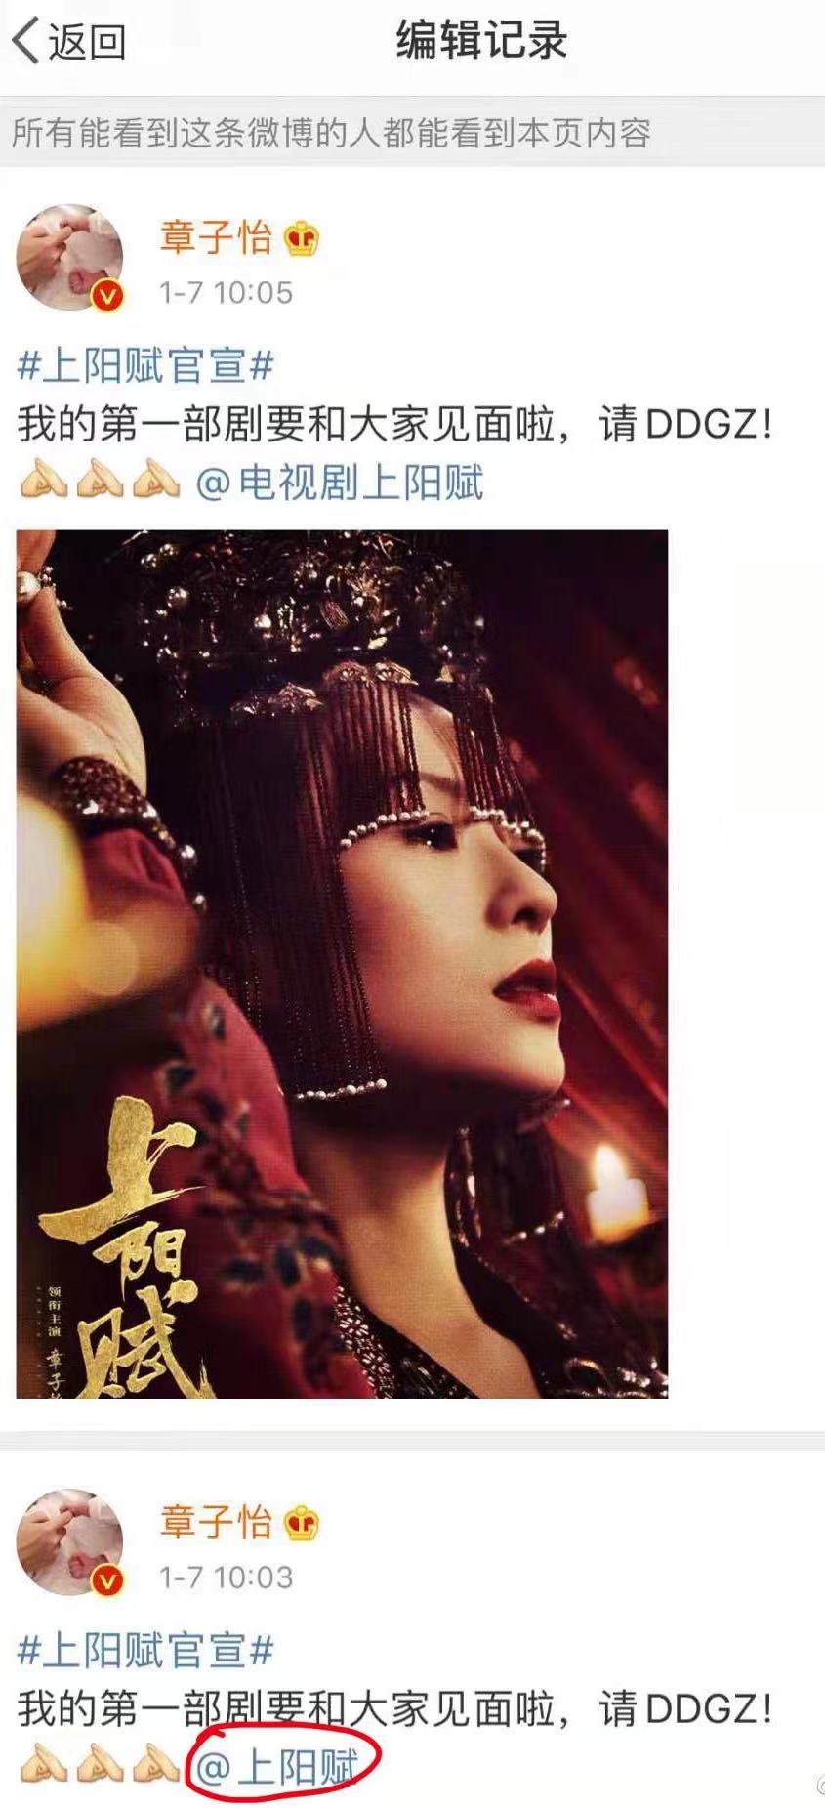Tap the timestamp 1-7 10:03
Viewport: 825px width, 1808px height.
tap(226, 1577)
